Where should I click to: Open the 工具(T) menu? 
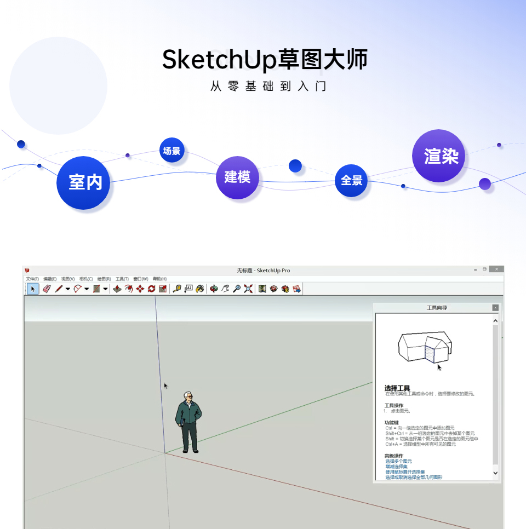122,279
